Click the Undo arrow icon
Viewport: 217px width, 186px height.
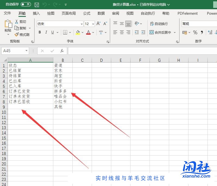click(45, 5)
